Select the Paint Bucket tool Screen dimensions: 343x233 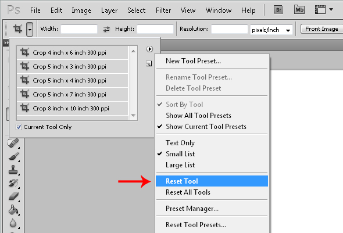[13, 210]
